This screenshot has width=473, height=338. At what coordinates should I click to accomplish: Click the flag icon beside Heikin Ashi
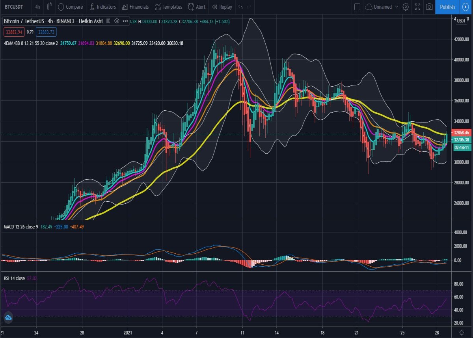coord(108,21)
